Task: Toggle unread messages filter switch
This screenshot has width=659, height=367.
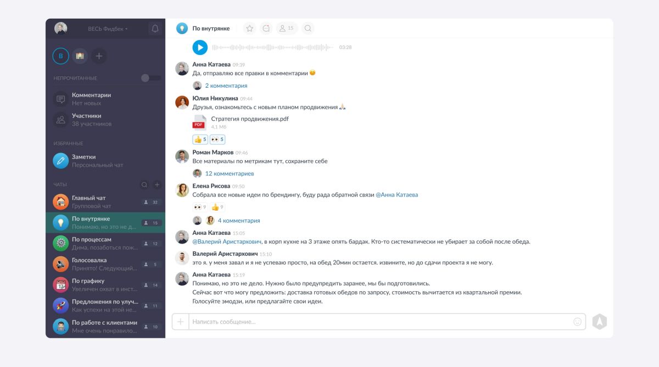Action: pyautogui.click(x=151, y=78)
